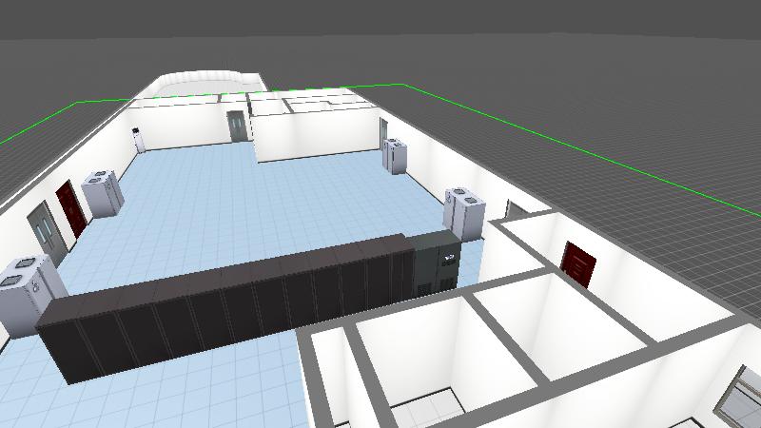The image size is (761, 428).
Task: Select the leftmost server rack in the row
Action: (61, 339)
